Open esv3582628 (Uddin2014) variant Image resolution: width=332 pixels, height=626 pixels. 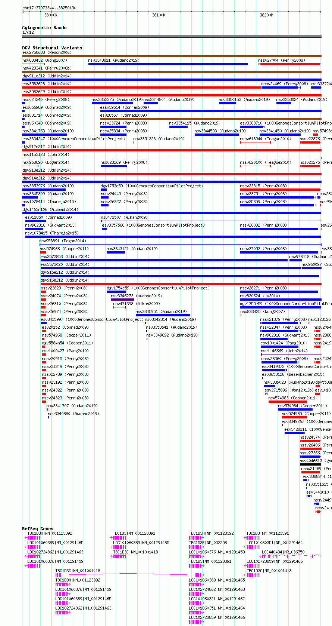click(47, 84)
